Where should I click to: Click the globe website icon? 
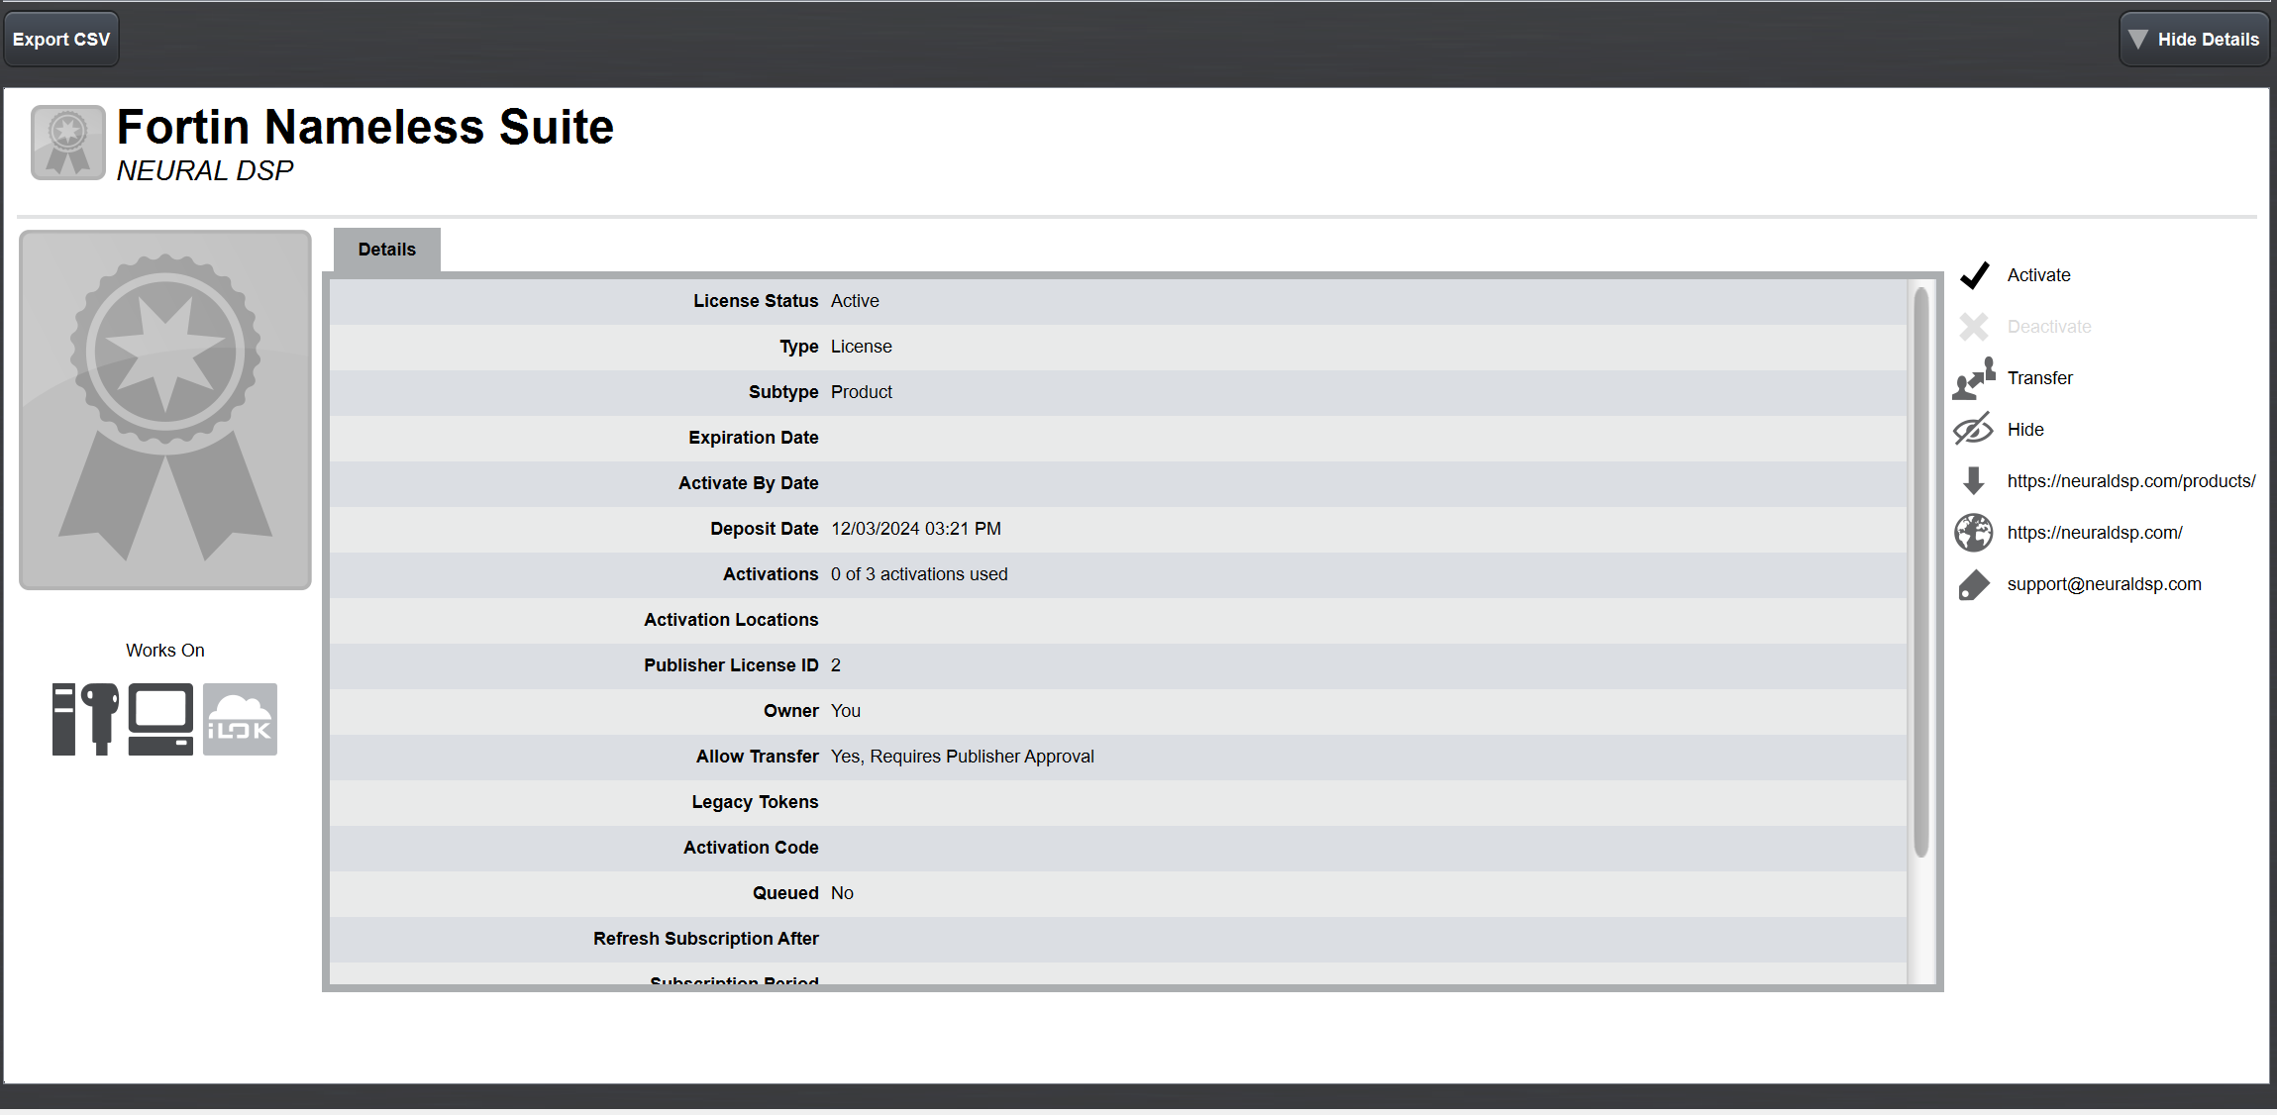[x=1974, y=533]
